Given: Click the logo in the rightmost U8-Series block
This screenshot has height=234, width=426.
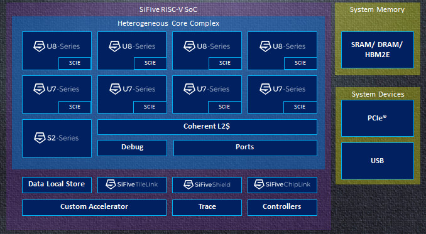Looking at the screenshot, I should coord(265,46).
